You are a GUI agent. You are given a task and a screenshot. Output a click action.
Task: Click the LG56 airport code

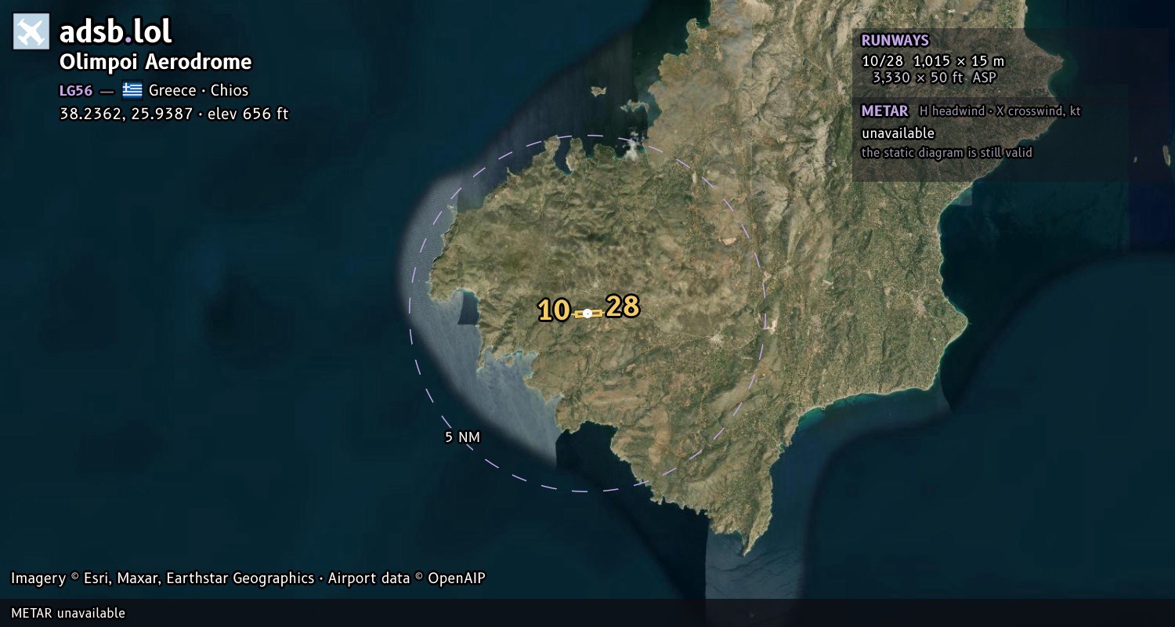click(76, 90)
